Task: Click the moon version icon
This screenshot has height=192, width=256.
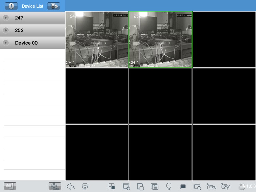Action: [x=242, y=187]
